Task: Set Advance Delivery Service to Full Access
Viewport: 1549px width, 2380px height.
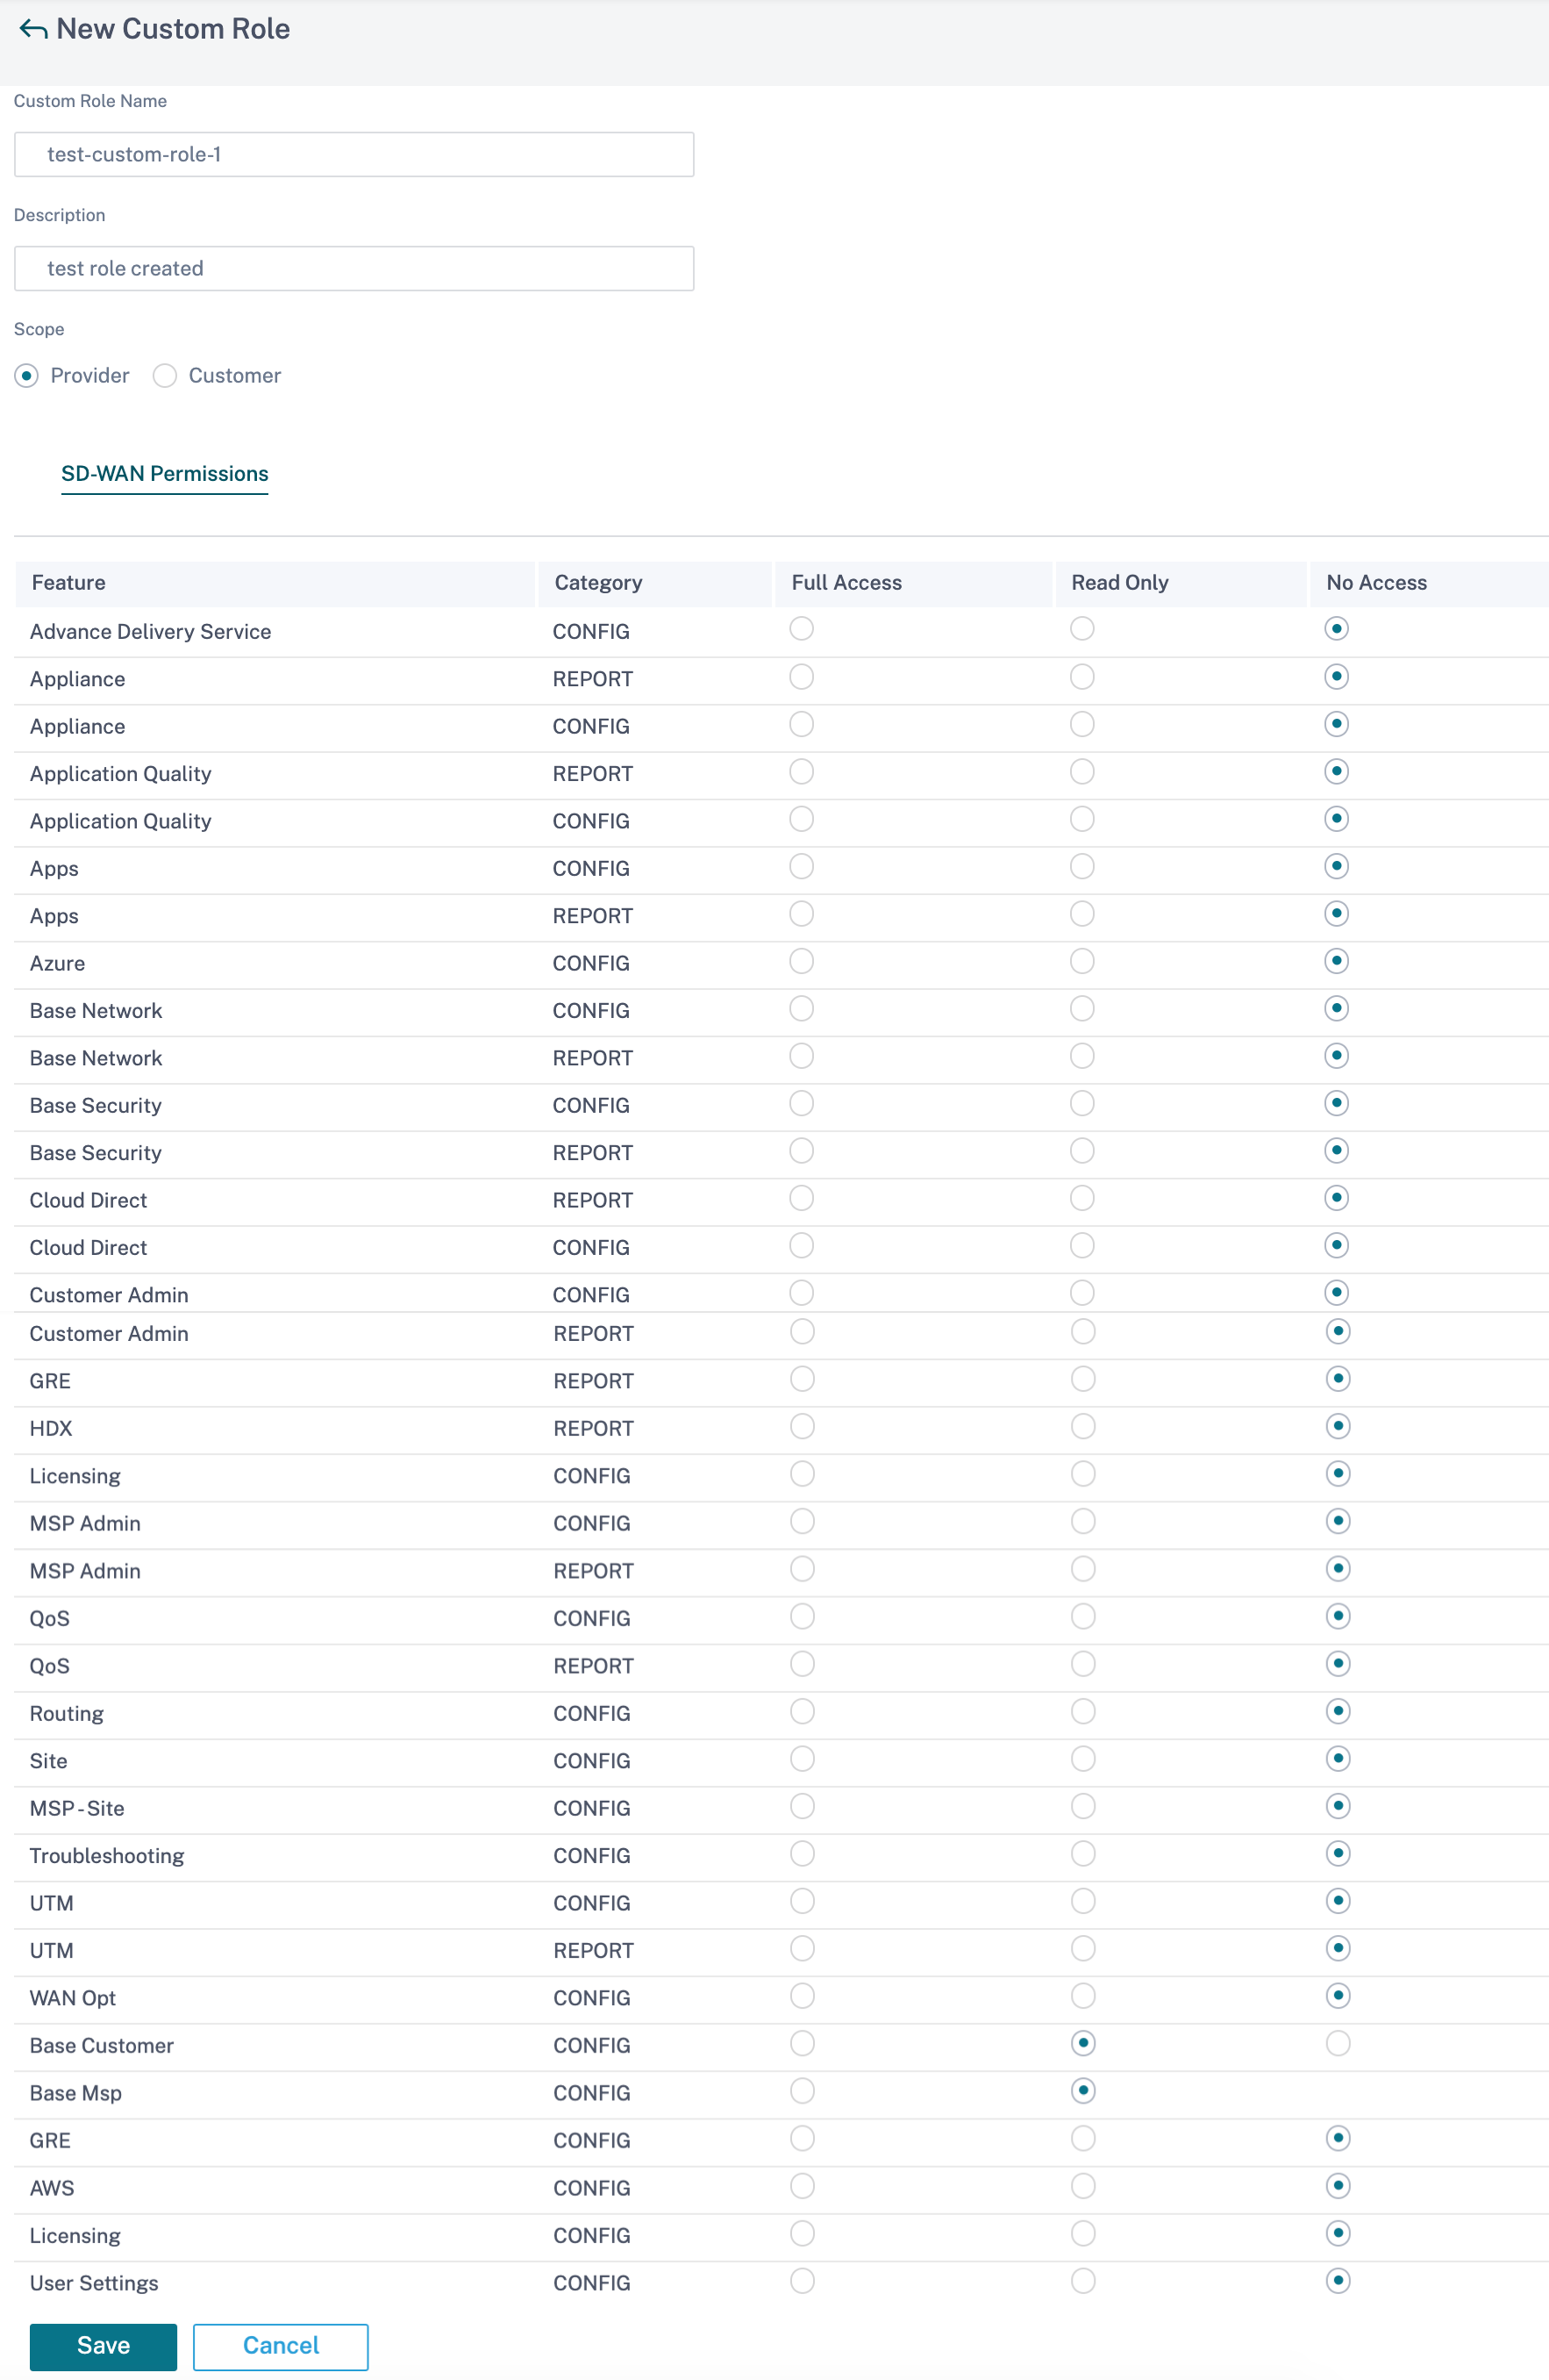Action: 802,629
